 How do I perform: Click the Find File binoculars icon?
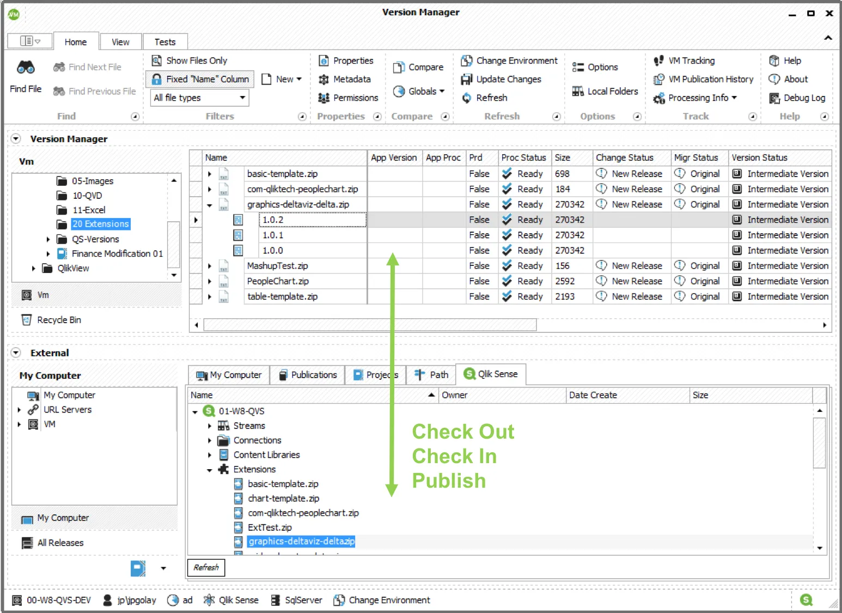26,68
